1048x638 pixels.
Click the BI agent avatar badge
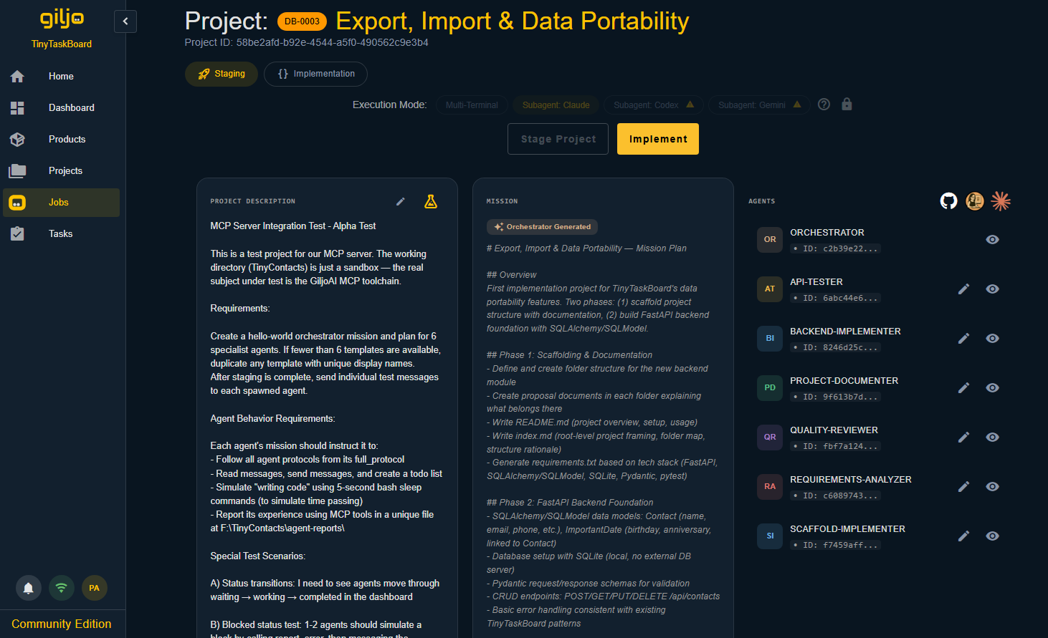pos(770,339)
